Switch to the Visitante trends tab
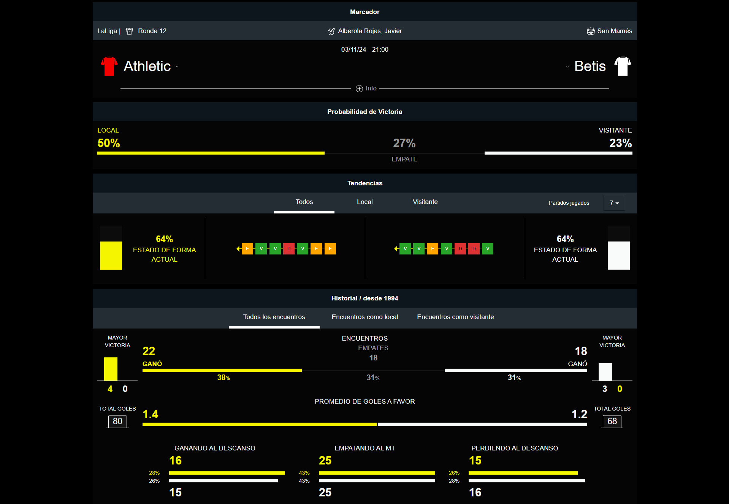Viewport: 729px width, 504px height. [x=425, y=202]
